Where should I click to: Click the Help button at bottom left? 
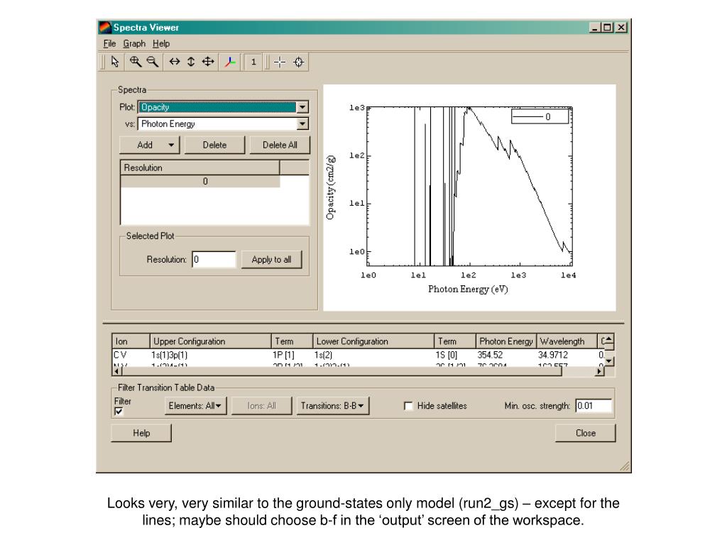coord(141,433)
